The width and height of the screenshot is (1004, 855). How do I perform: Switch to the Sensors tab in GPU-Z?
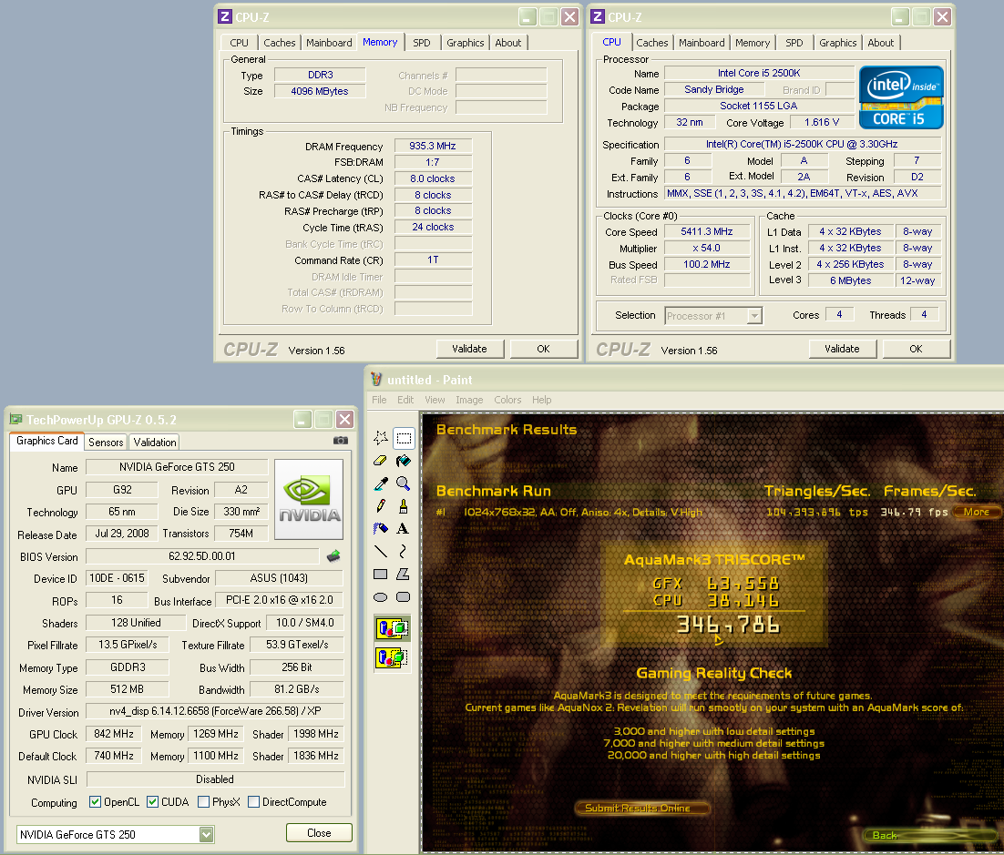pyautogui.click(x=106, y=443)
